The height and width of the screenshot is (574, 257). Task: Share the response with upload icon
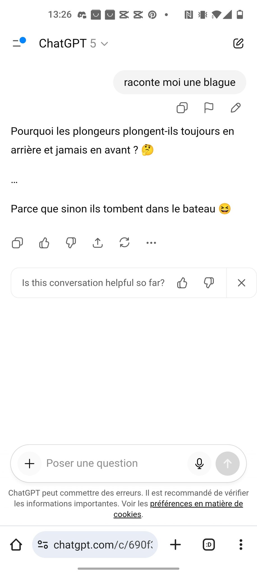point(98,243)
